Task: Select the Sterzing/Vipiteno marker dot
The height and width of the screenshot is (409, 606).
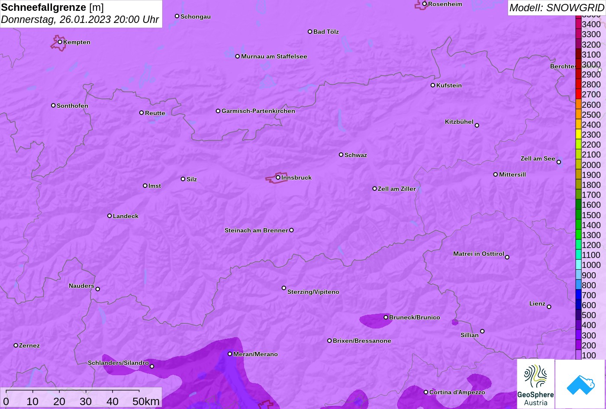Action: click(284, 288)
